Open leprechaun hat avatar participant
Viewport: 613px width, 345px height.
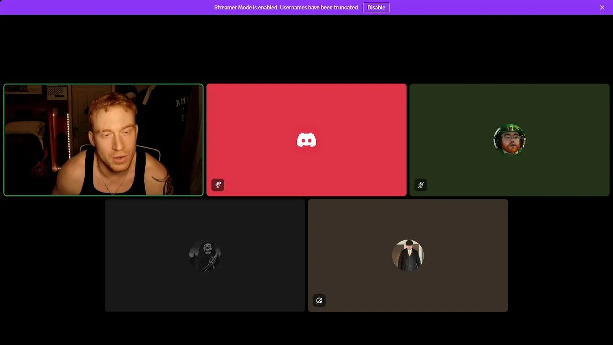pos(510,140)
